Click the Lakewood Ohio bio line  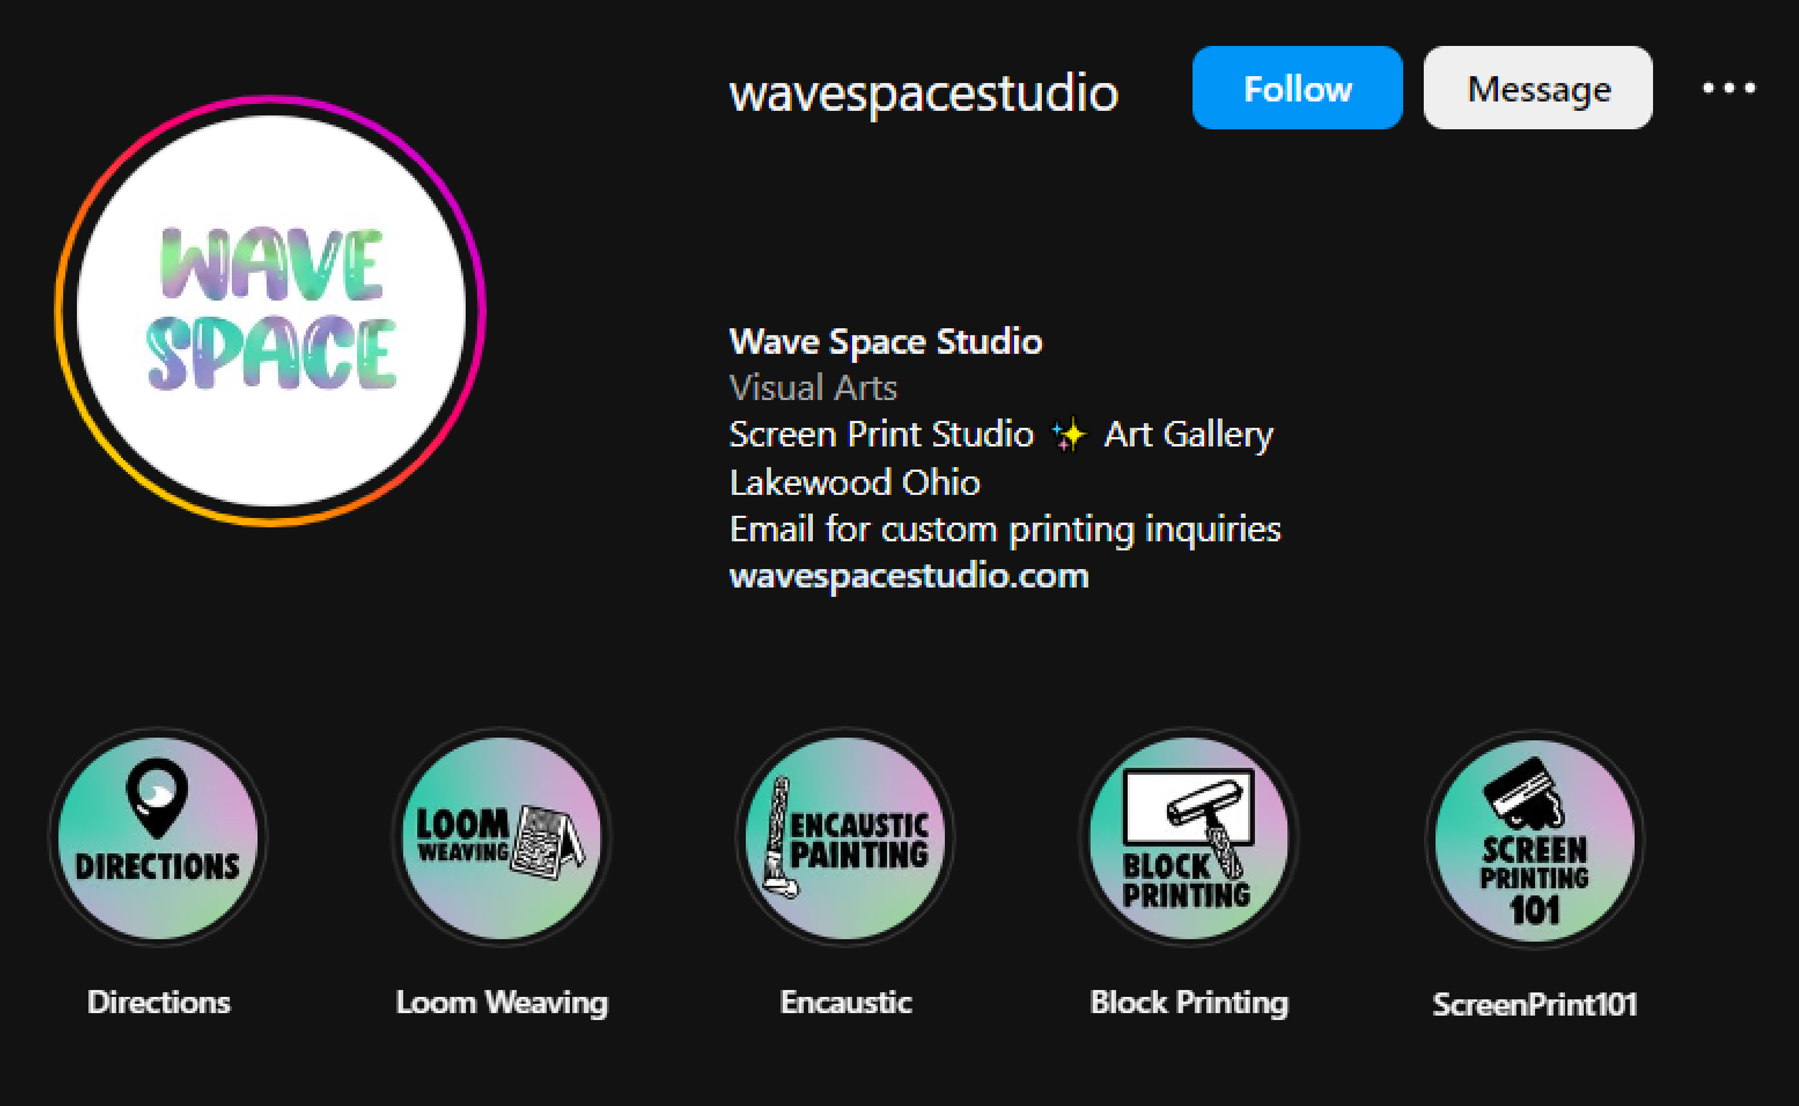point(855,483)
